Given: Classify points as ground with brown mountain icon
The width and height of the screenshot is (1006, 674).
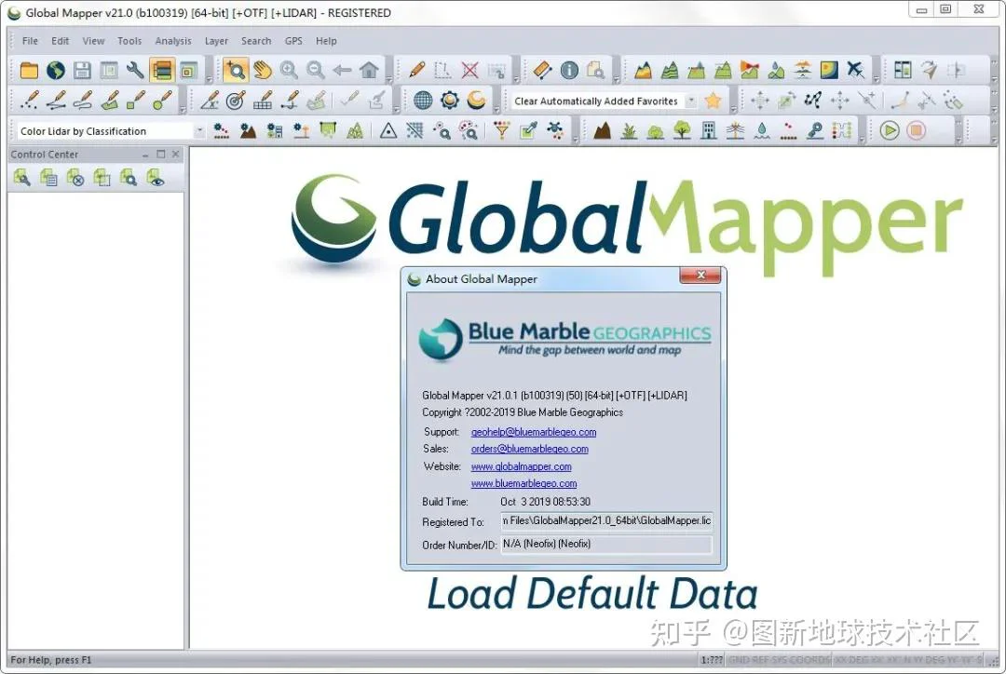Looking at the screenshot, I should (602, 131).
